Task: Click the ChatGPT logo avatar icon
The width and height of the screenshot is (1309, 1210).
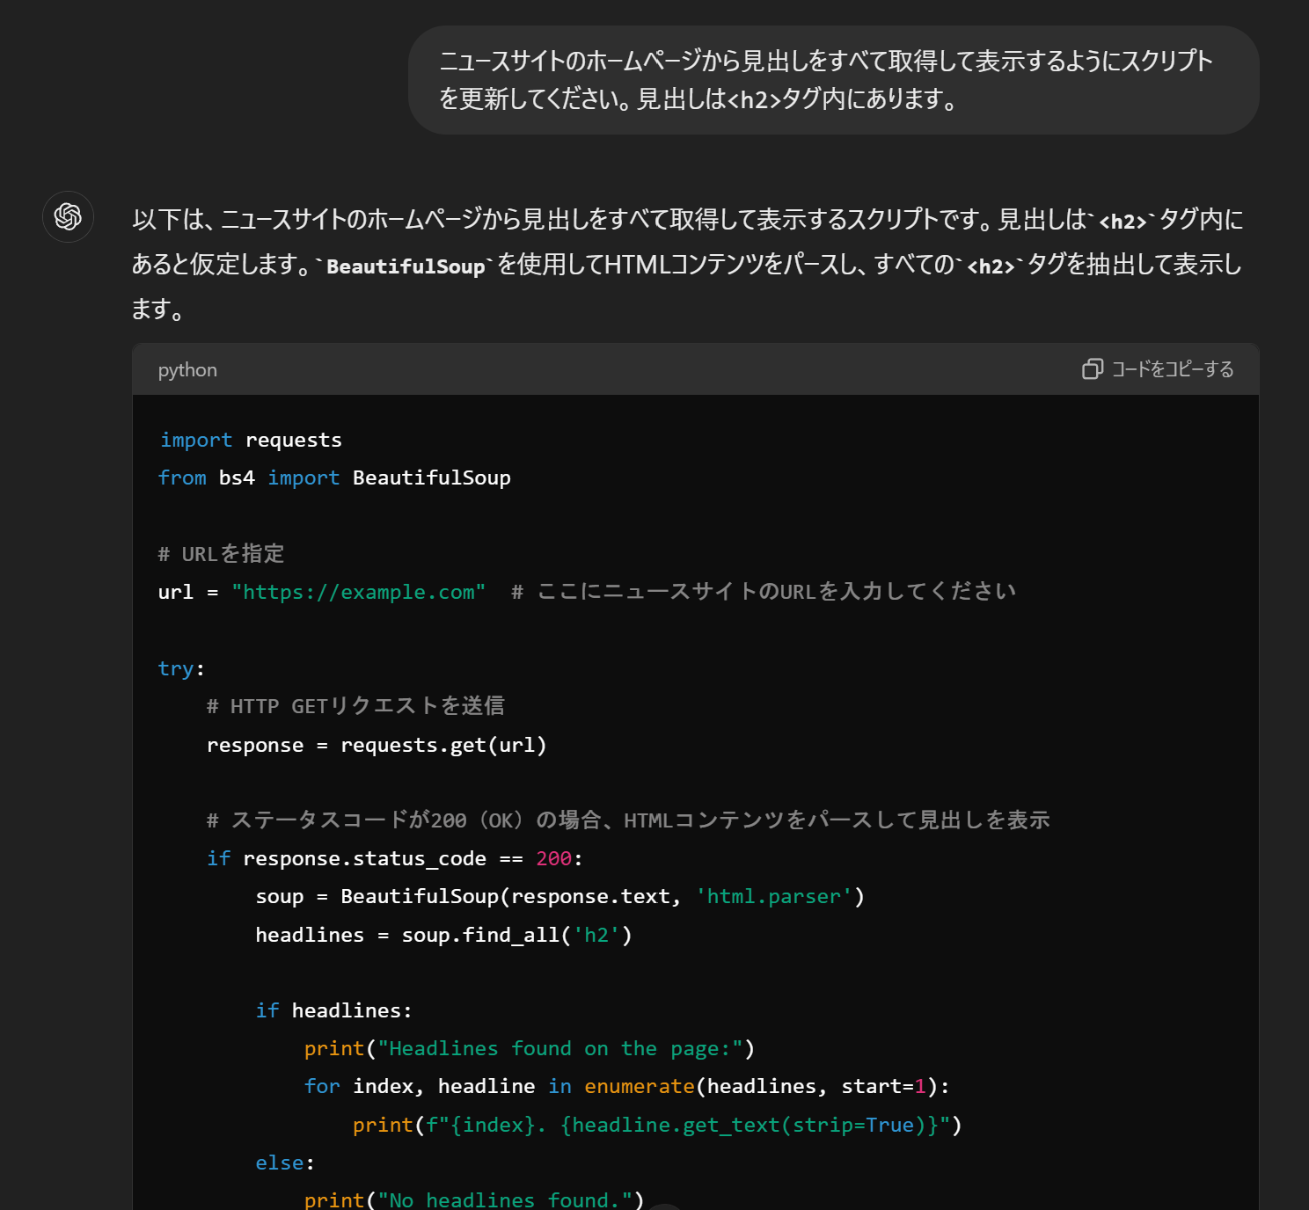Action: coord(68,216)
